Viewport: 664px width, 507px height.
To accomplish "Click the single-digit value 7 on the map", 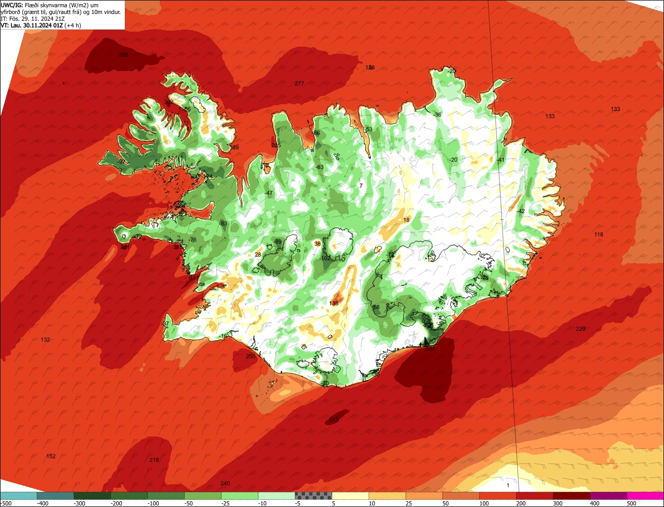I will (361, 186).
